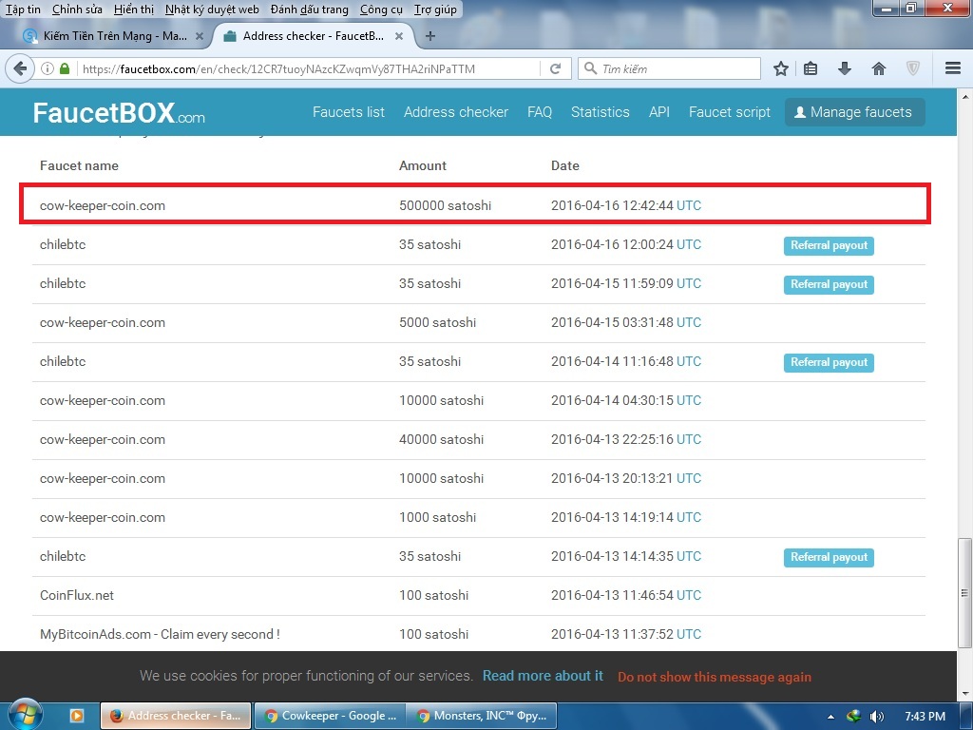Screen dimensions: 973x730
Task: Switch to Monsters, INC Chrome taskbar window
Action: click(482, 716)
